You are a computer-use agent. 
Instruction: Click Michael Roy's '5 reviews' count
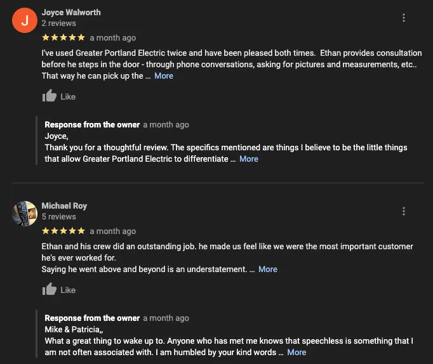pos(59,217)
